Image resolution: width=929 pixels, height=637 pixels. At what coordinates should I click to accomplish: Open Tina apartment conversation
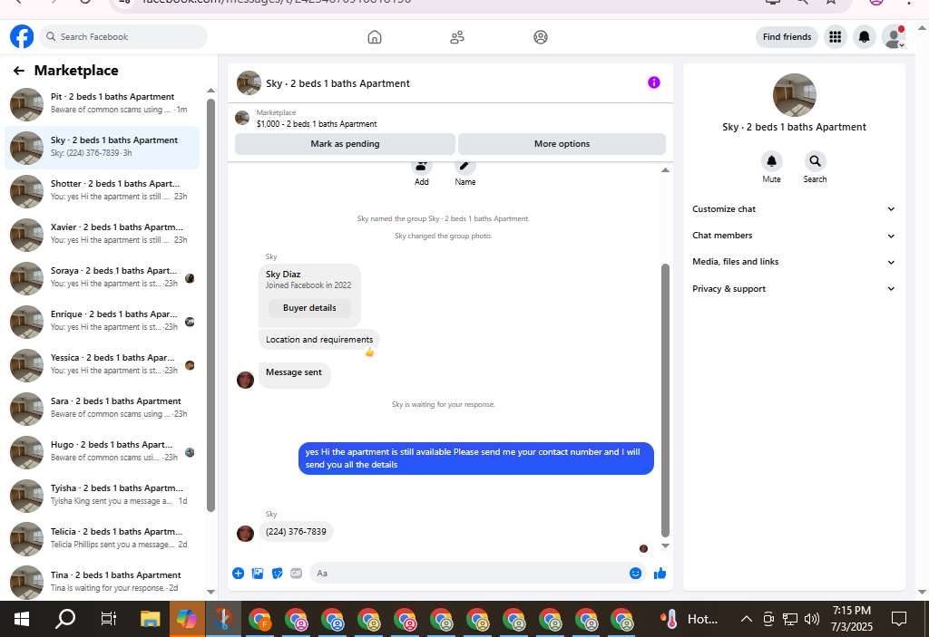[x=102, y=582]
